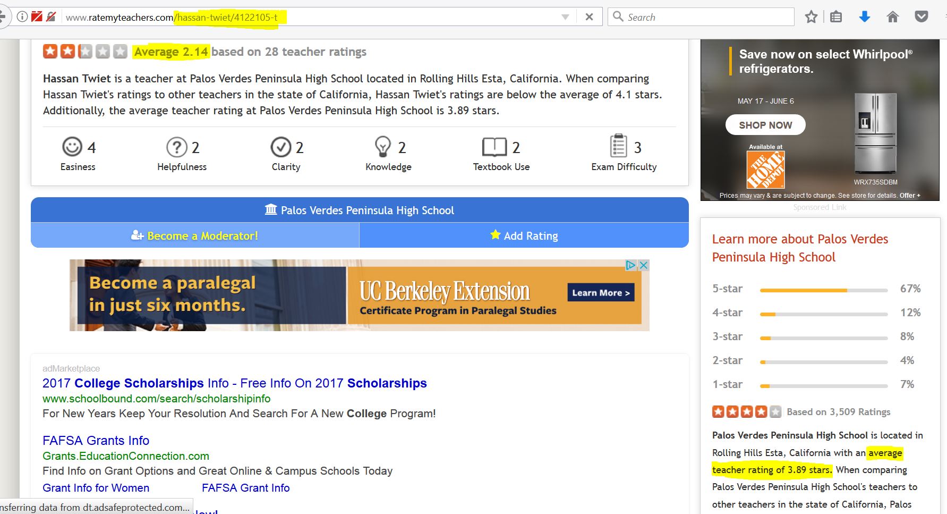Screen dimensions: 947x514
Task: Click the red blocked-content icon in address bar
Action: (x=37, y=17)
